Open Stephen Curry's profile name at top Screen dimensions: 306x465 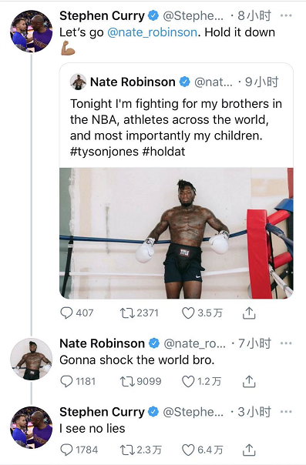(102, 15)
